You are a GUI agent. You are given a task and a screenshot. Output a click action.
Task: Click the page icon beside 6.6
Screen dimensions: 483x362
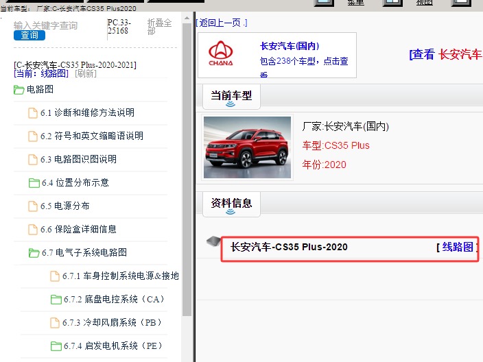[33, 229]
